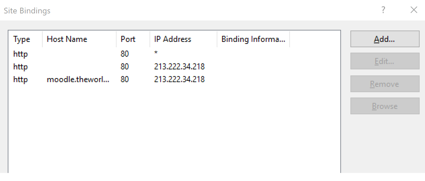
Task: Sort by the Type column header
Action: point(22,39)
